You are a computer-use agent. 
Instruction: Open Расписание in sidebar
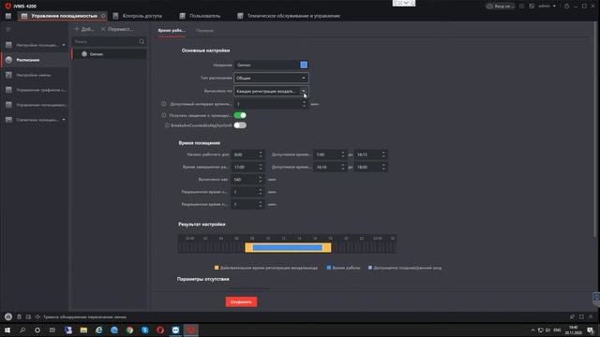pyautogui.click(x=36, y=60)
